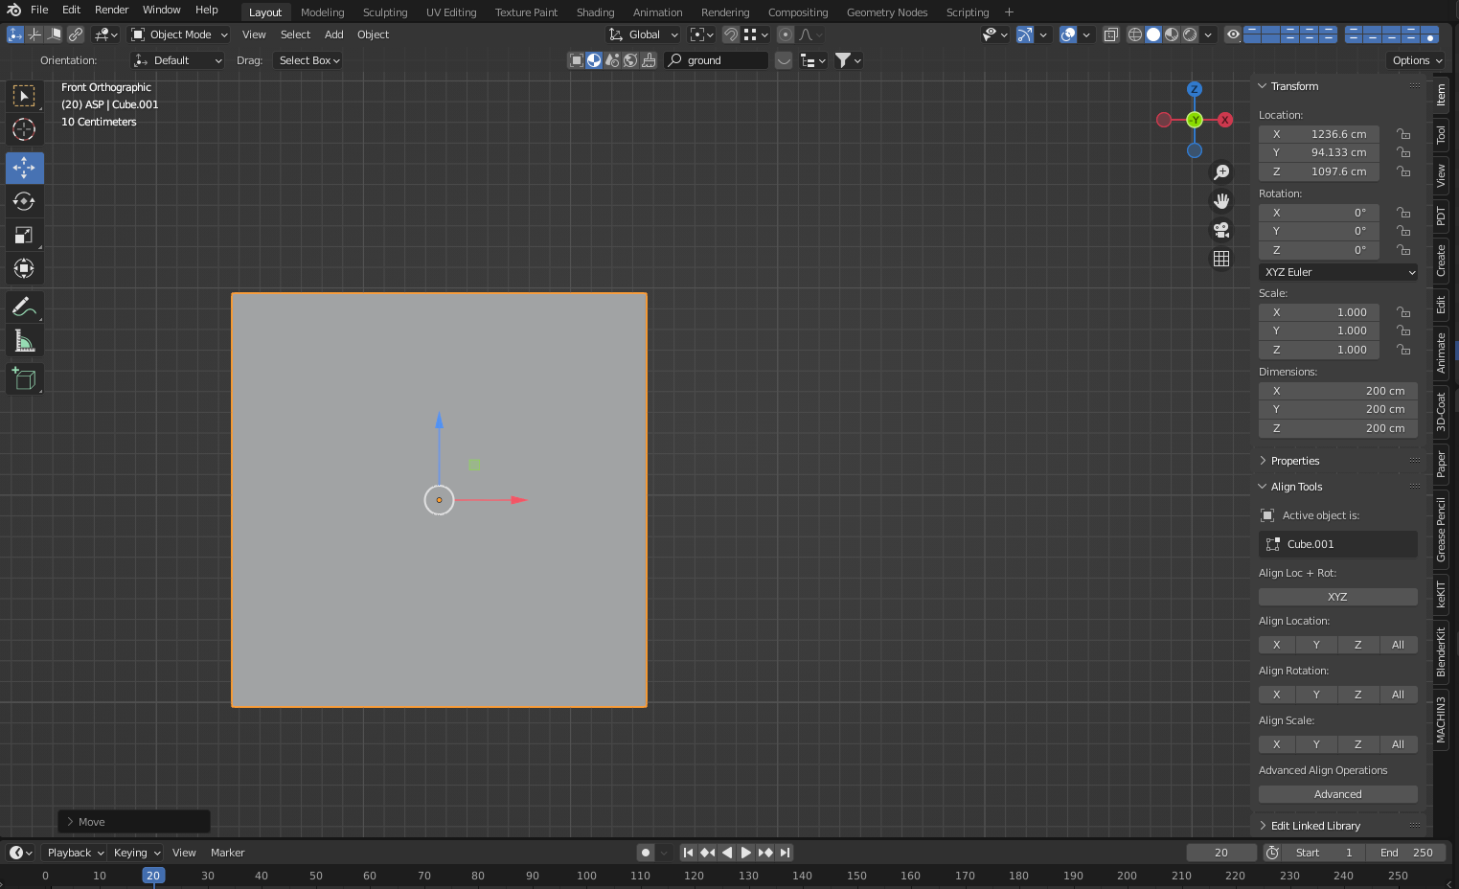This screenshot has height=889, width=1459.
Task: Click All under Align Location
Action: click(x=1399, y=645)
